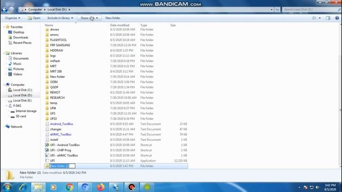The height and width of the screenshot is (192, 342).
Task: Click Computer in the address breadcrumb
Action: coord(35,10)
